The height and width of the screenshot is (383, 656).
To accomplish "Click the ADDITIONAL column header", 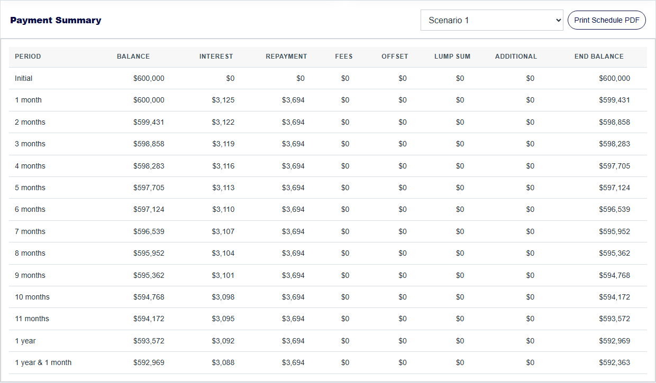I will [x=516, y=57].
